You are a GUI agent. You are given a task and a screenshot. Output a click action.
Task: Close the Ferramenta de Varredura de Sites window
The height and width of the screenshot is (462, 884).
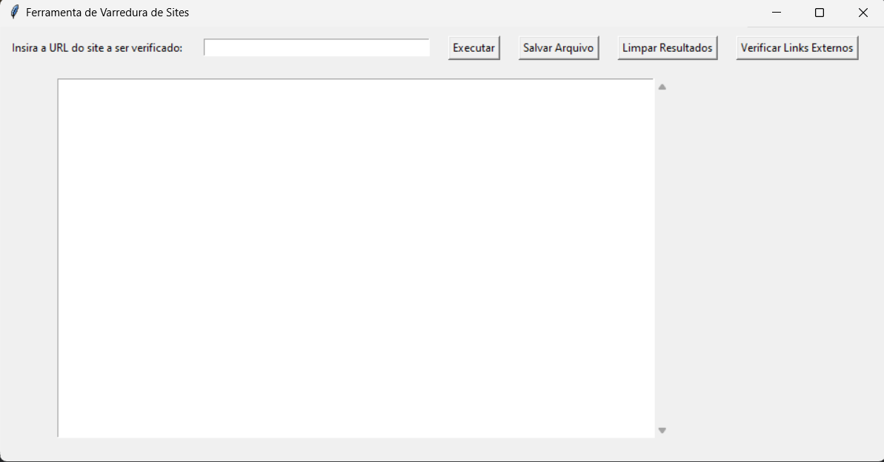coord(863,13)
